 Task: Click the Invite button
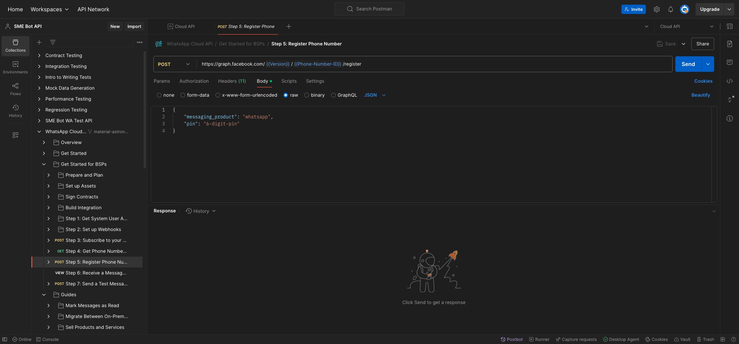pyautogui.click(x=633, y=9)
